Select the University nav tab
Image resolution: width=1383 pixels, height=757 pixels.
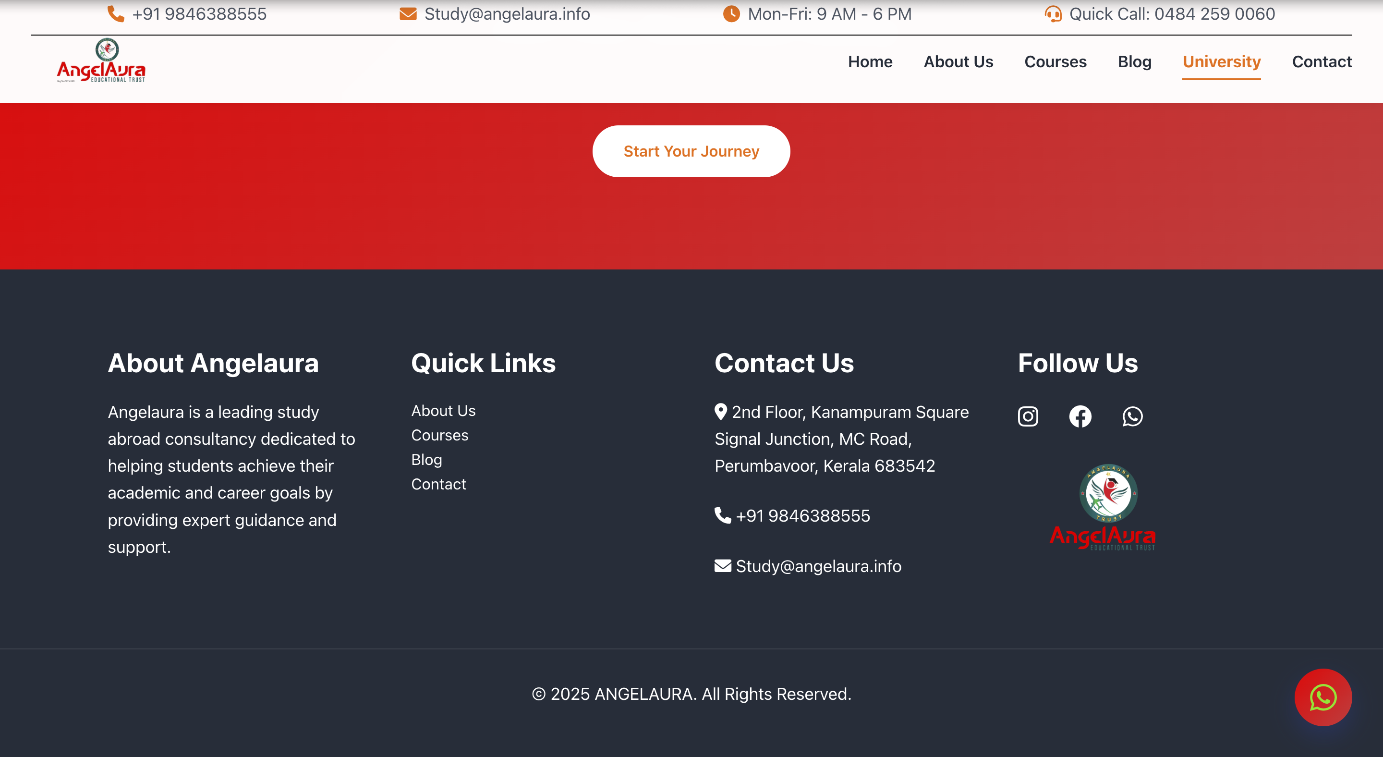[1221, 62]
